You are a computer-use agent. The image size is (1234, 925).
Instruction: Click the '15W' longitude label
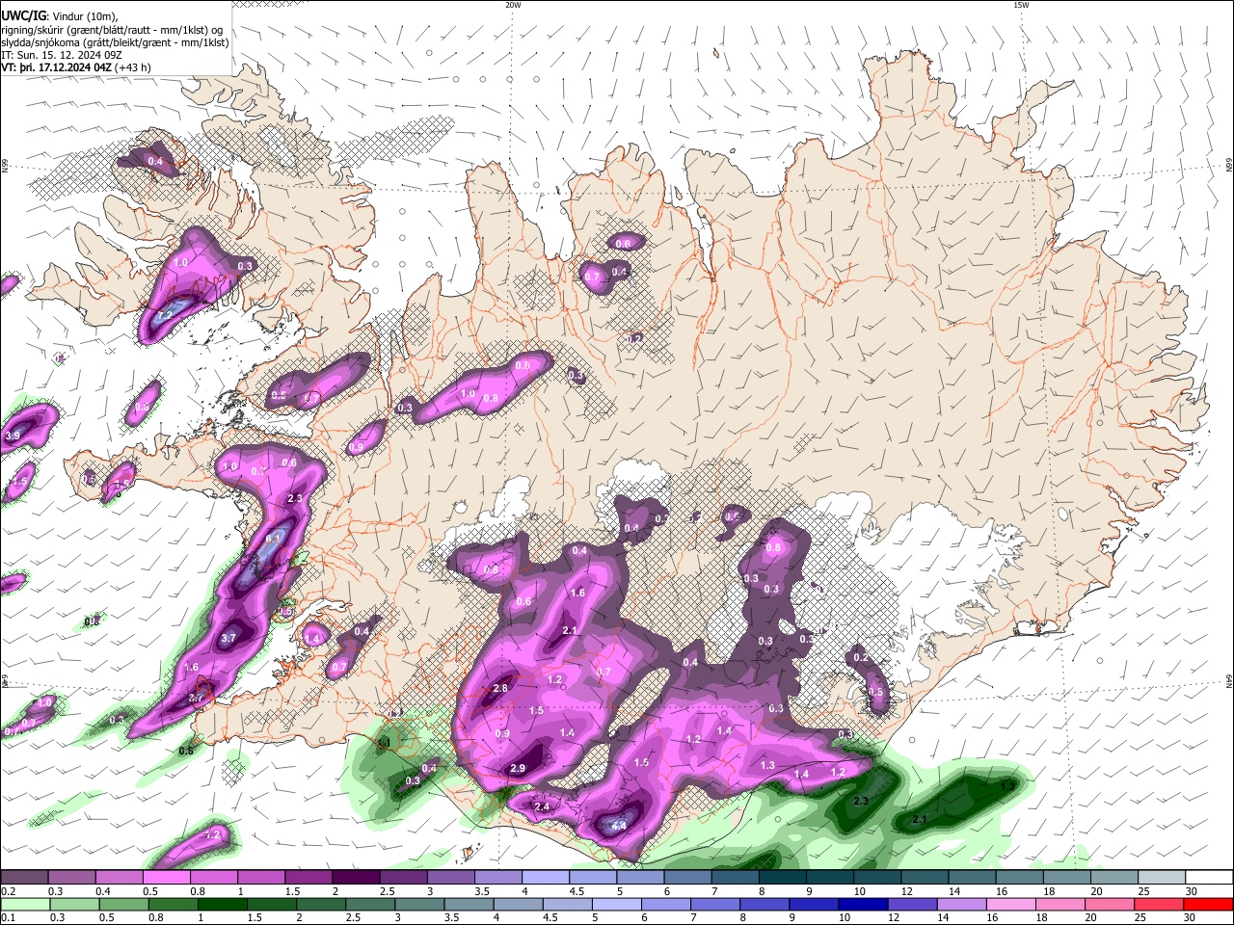pyautogui.click(x=1020, y=5)
